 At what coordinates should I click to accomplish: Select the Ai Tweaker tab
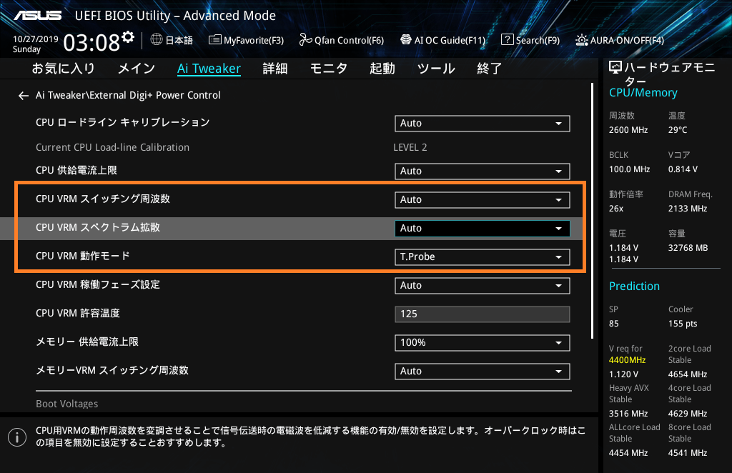[209, 69]
